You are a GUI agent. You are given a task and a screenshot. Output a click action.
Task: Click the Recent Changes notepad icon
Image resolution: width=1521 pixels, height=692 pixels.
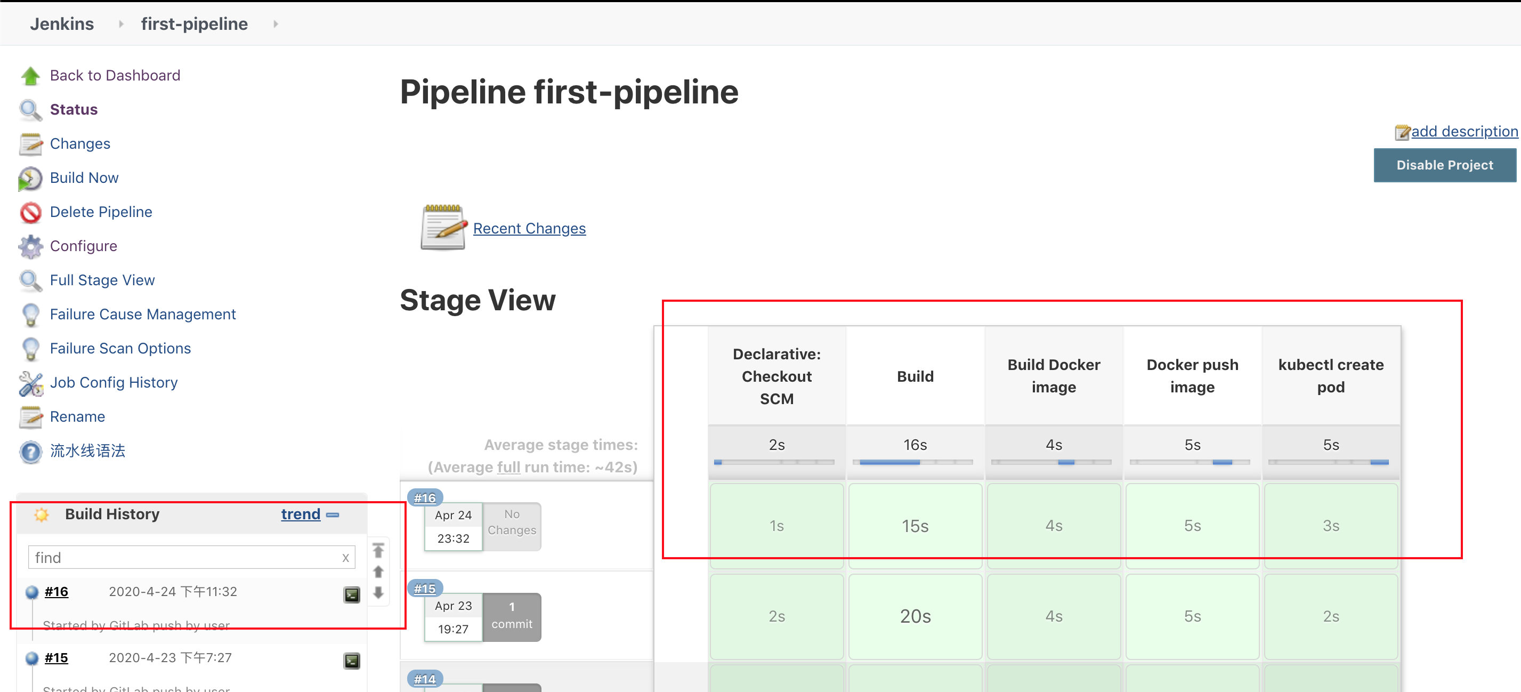443,228
